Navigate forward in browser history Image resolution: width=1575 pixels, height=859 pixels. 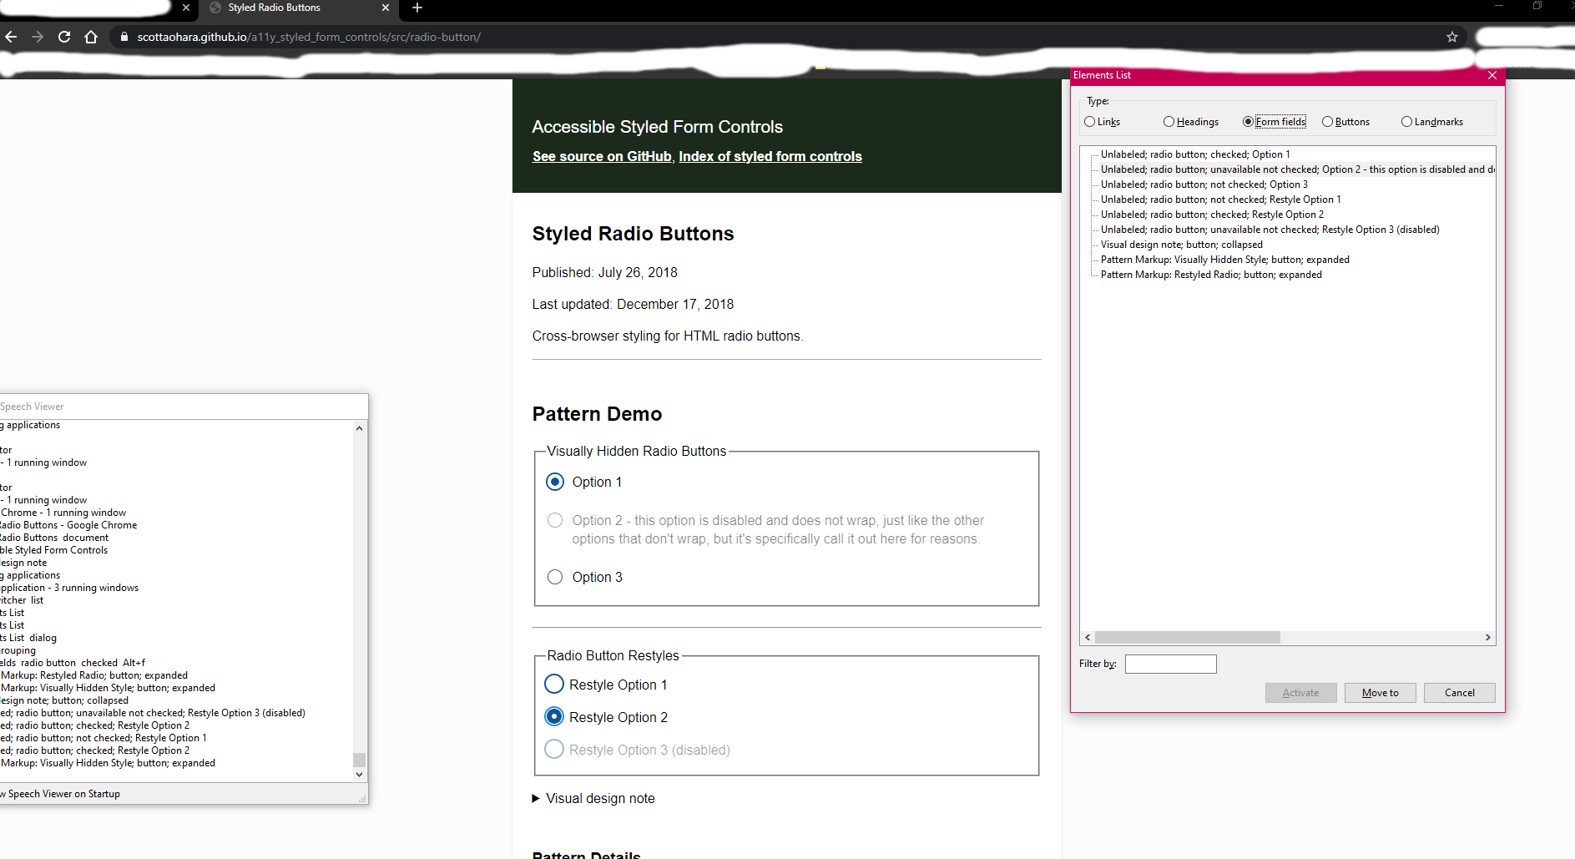point(38,37)
